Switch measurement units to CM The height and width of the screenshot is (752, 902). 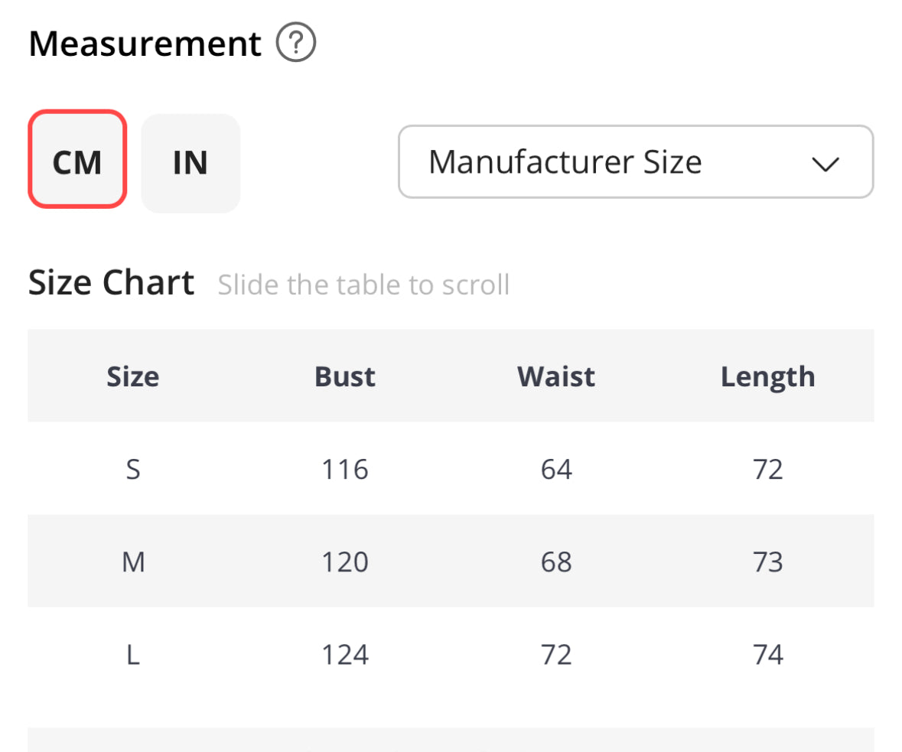(77, 162)
